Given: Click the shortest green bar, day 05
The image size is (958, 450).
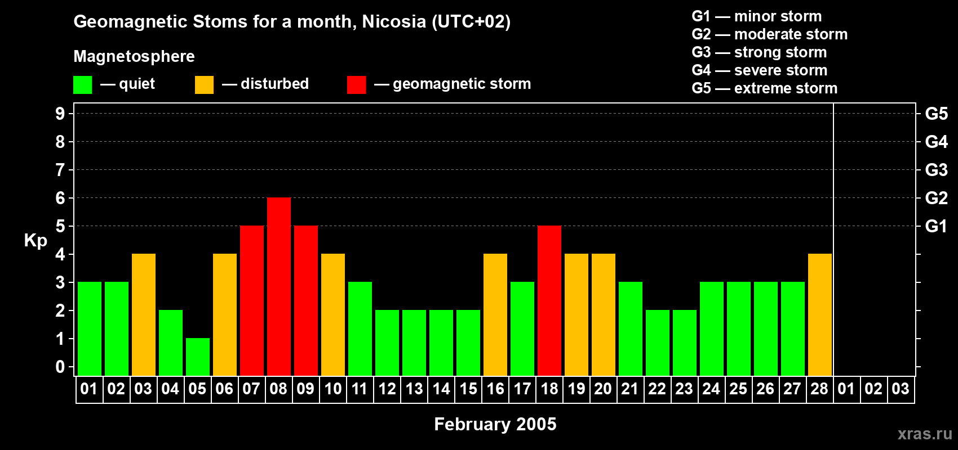Looking at the screenshot, I should [x=198, y=357].
